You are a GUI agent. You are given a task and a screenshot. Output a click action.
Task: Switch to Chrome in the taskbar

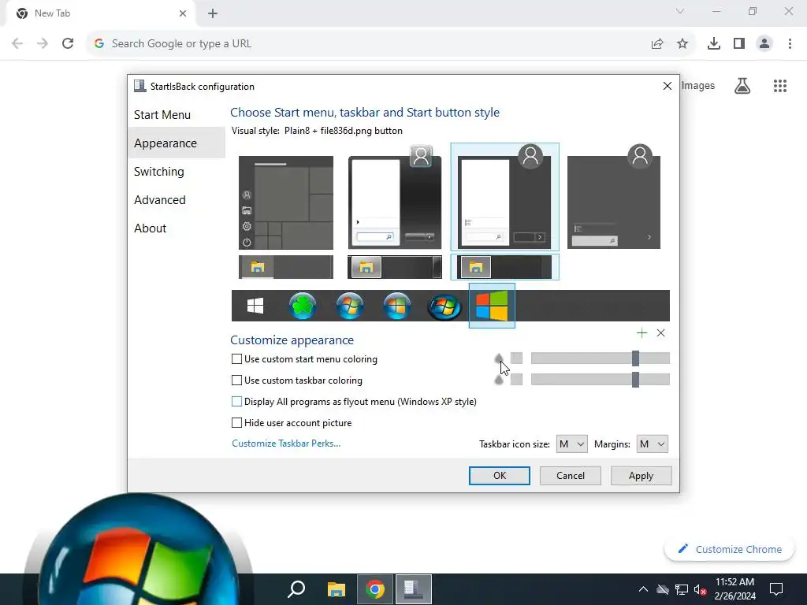point(375,589)
